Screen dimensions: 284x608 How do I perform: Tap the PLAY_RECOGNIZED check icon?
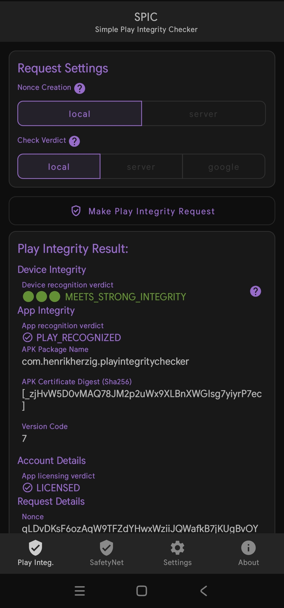(28, 337)
